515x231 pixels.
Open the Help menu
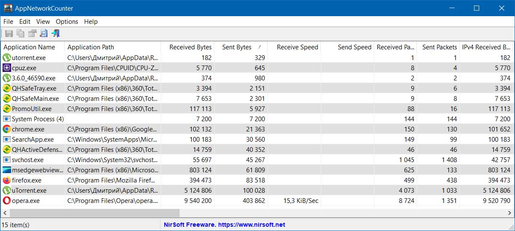click(x=91, y=21)
